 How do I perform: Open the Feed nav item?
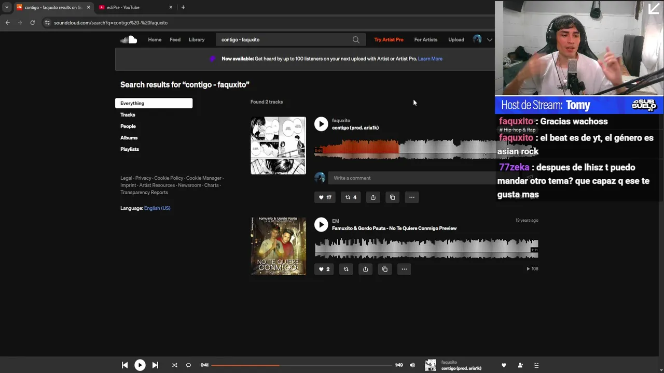(175, 39)
